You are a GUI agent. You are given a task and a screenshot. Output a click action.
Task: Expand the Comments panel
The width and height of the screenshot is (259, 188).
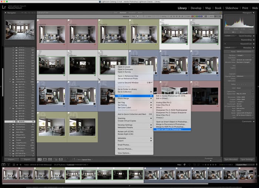pyautogui.click(x=253, y=122)
